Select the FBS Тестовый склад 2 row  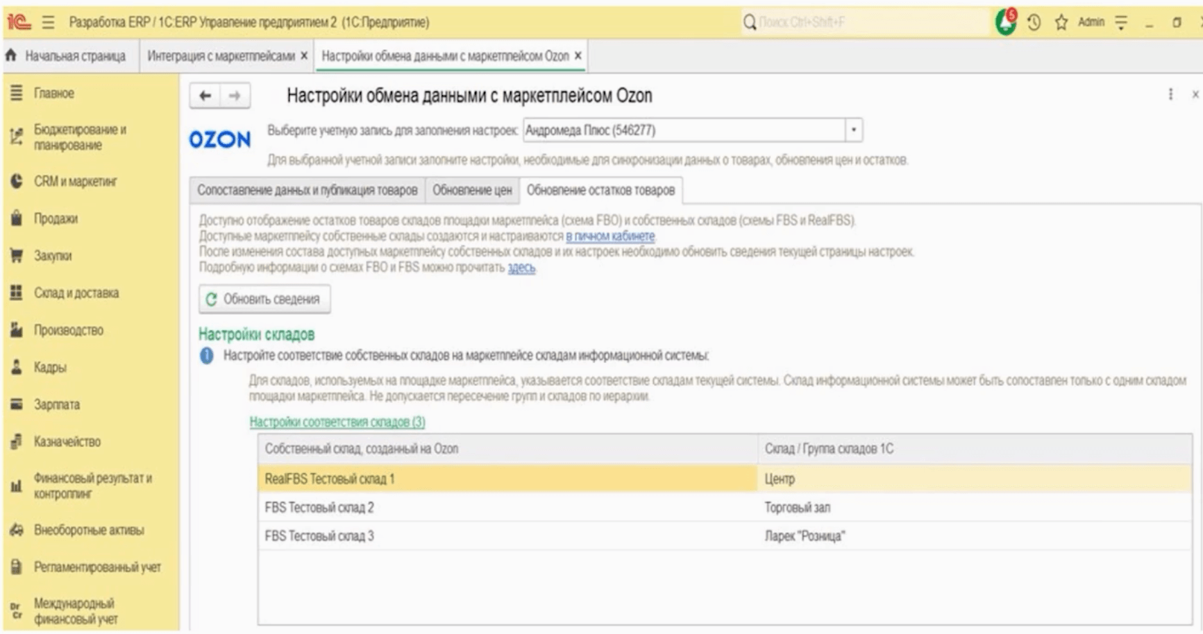click(x=725, y=507)
